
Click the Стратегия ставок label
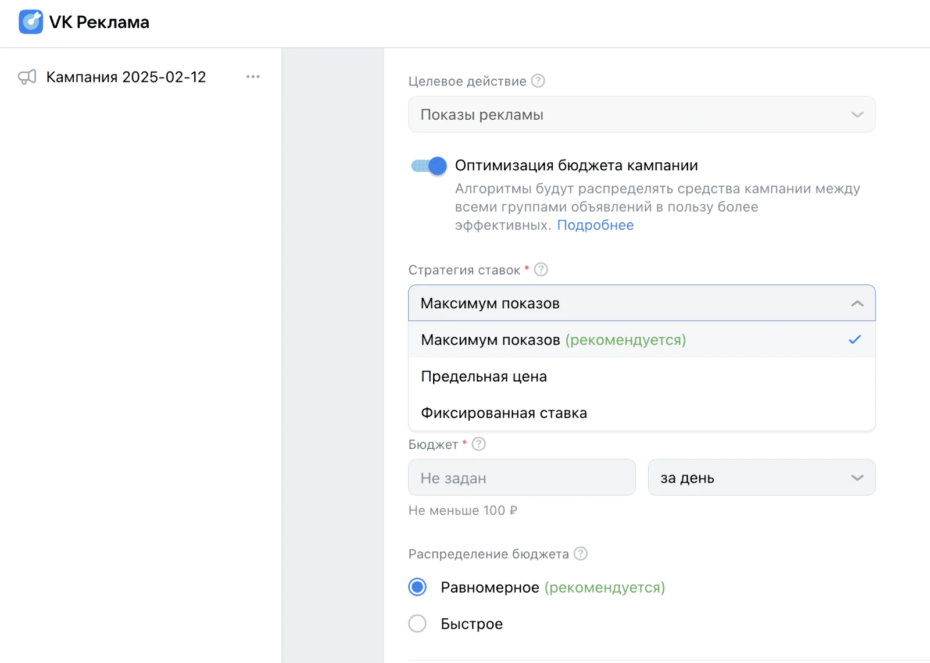(464, 270)
